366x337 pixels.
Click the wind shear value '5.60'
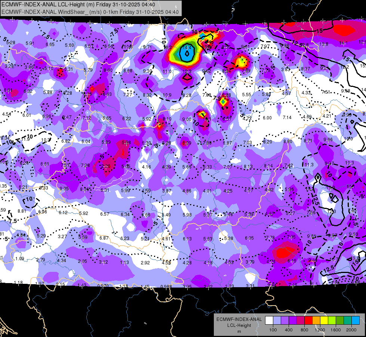tap(69, 45)
